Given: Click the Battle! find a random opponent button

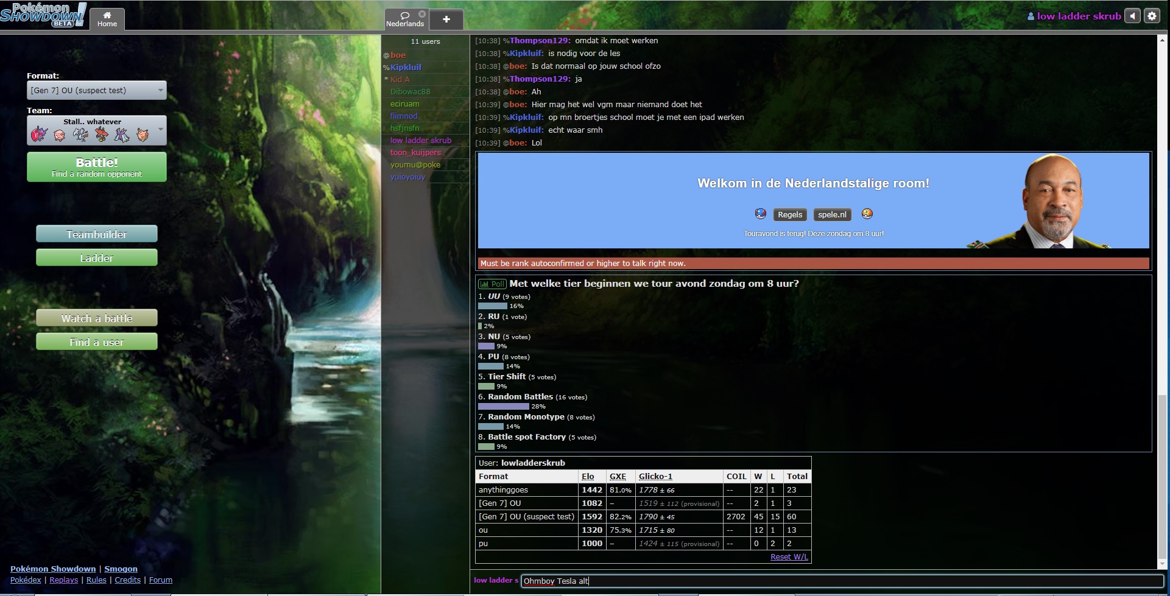Looking at the screenshot, I should pyautogui.click(x=97, y=167).
